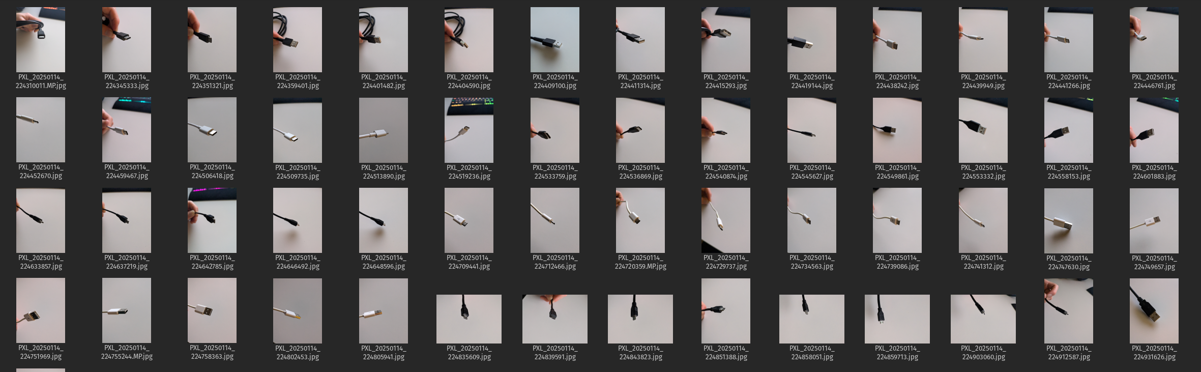Screen dimensions: 1201x372
Task: Highlight the filename PXL_20250114_224741312.jpg
Action: [x=983, y=262]
